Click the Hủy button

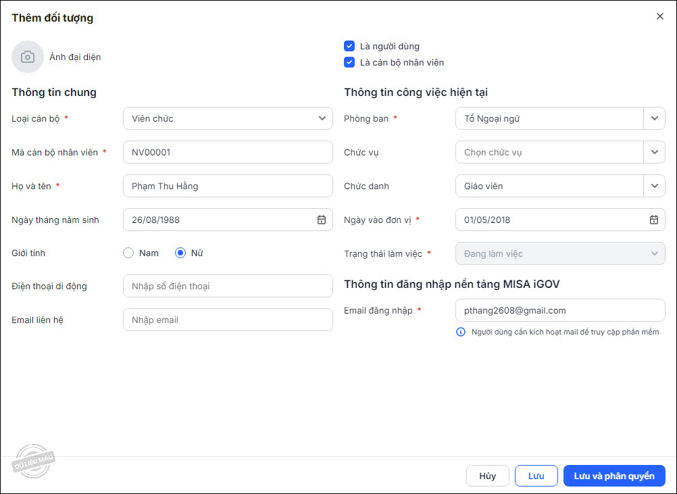(x=487, y=476)
